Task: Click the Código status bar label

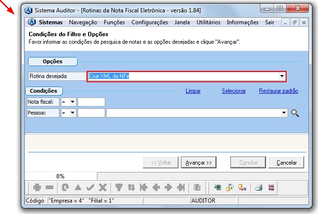Action: pos(35,201)
